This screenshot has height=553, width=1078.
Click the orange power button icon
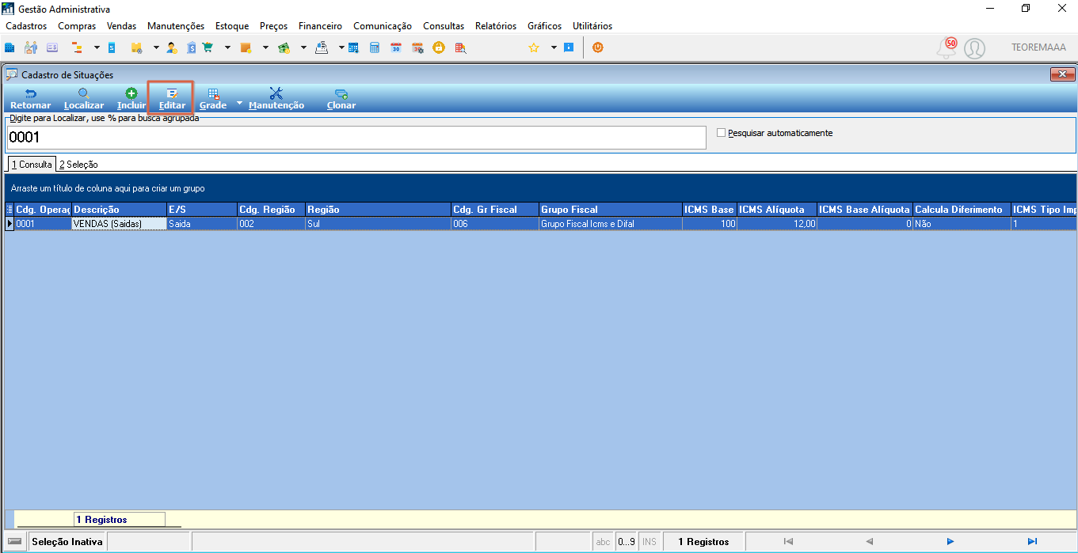598,47
